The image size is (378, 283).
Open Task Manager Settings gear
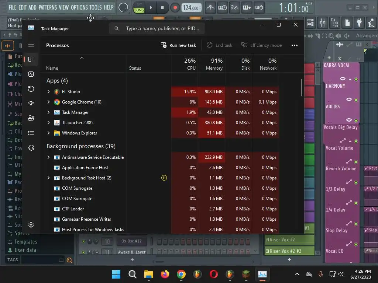click(31, 225)
